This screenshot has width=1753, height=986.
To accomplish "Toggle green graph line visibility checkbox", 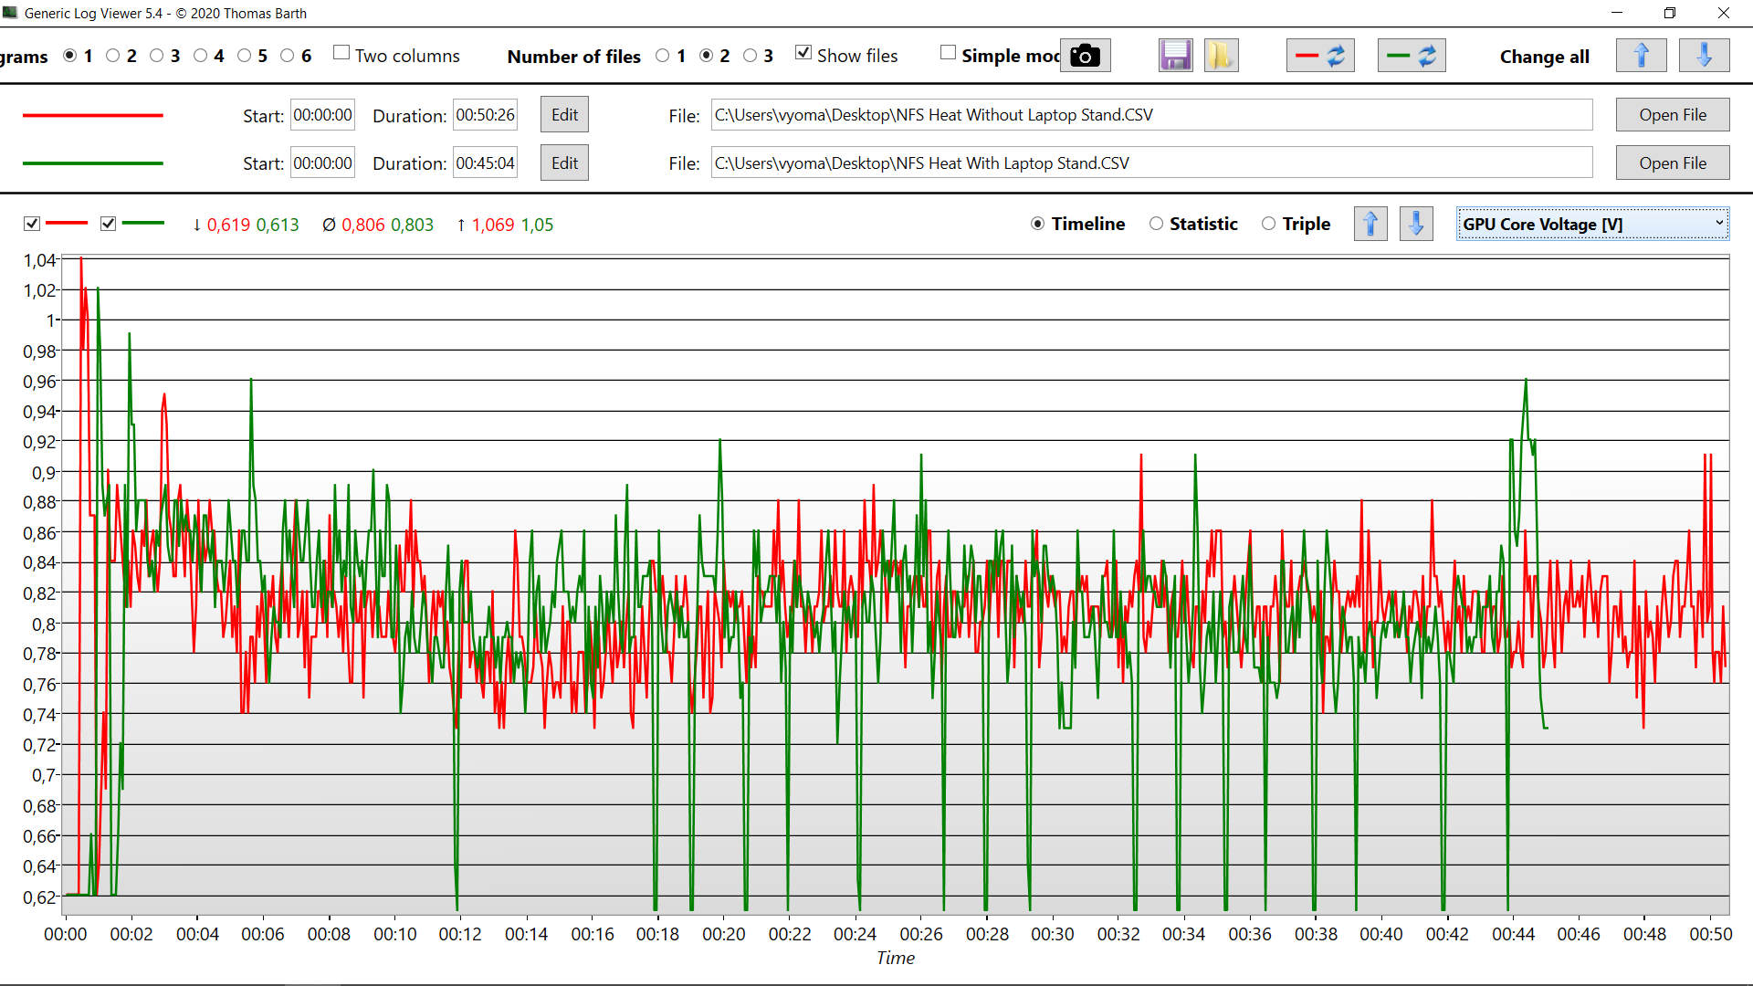I will (x=109, y=224).
